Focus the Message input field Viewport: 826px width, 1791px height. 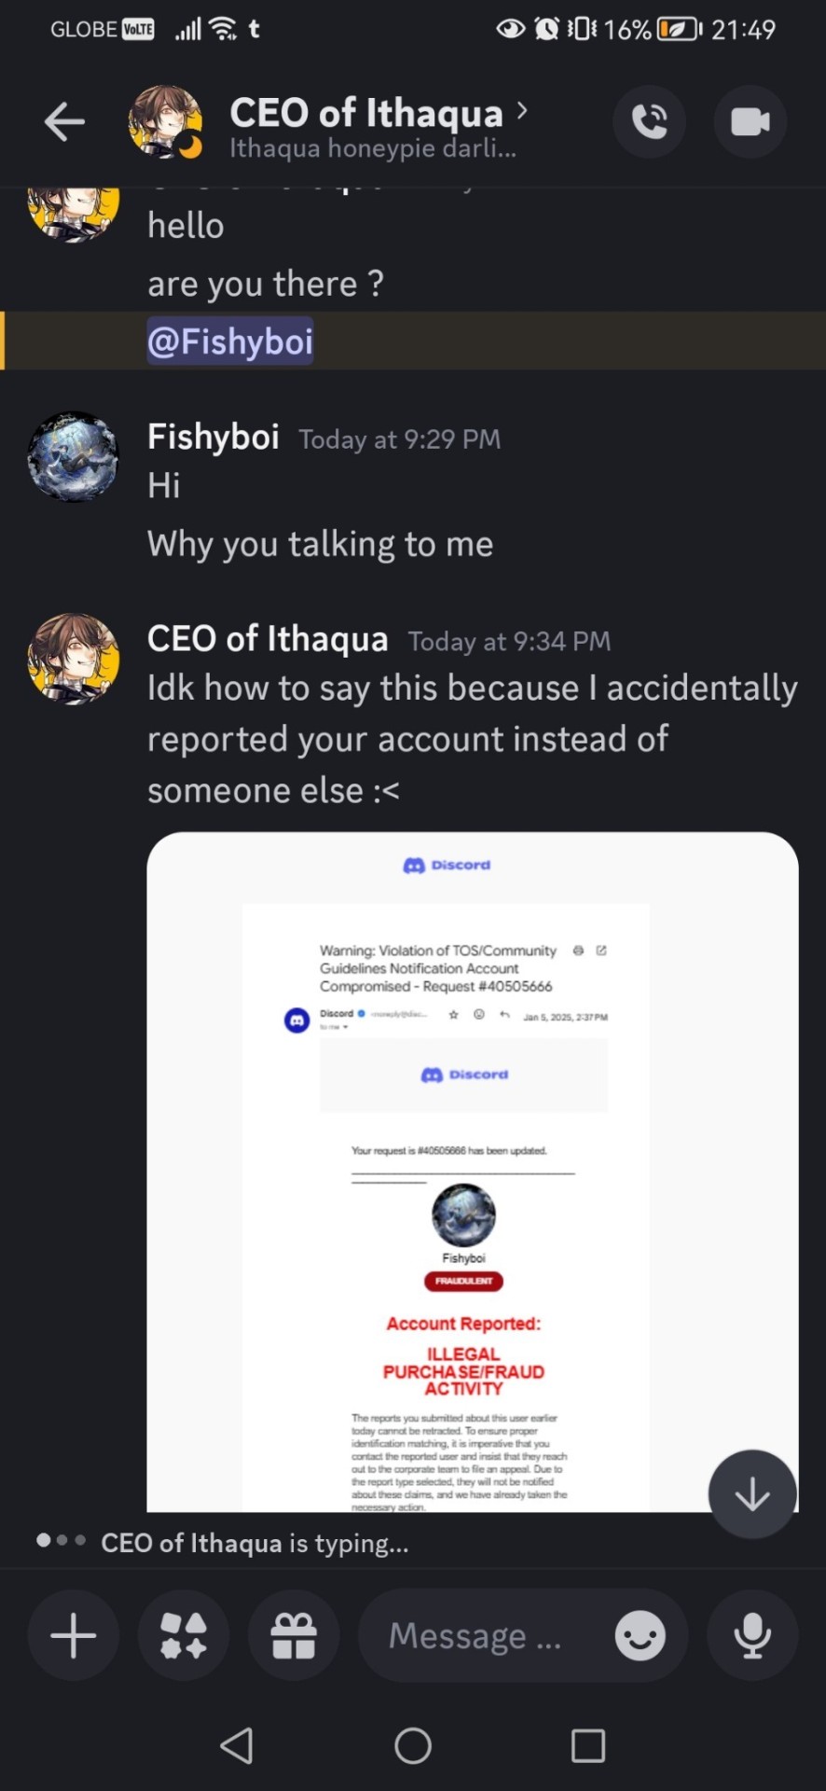485,1635
